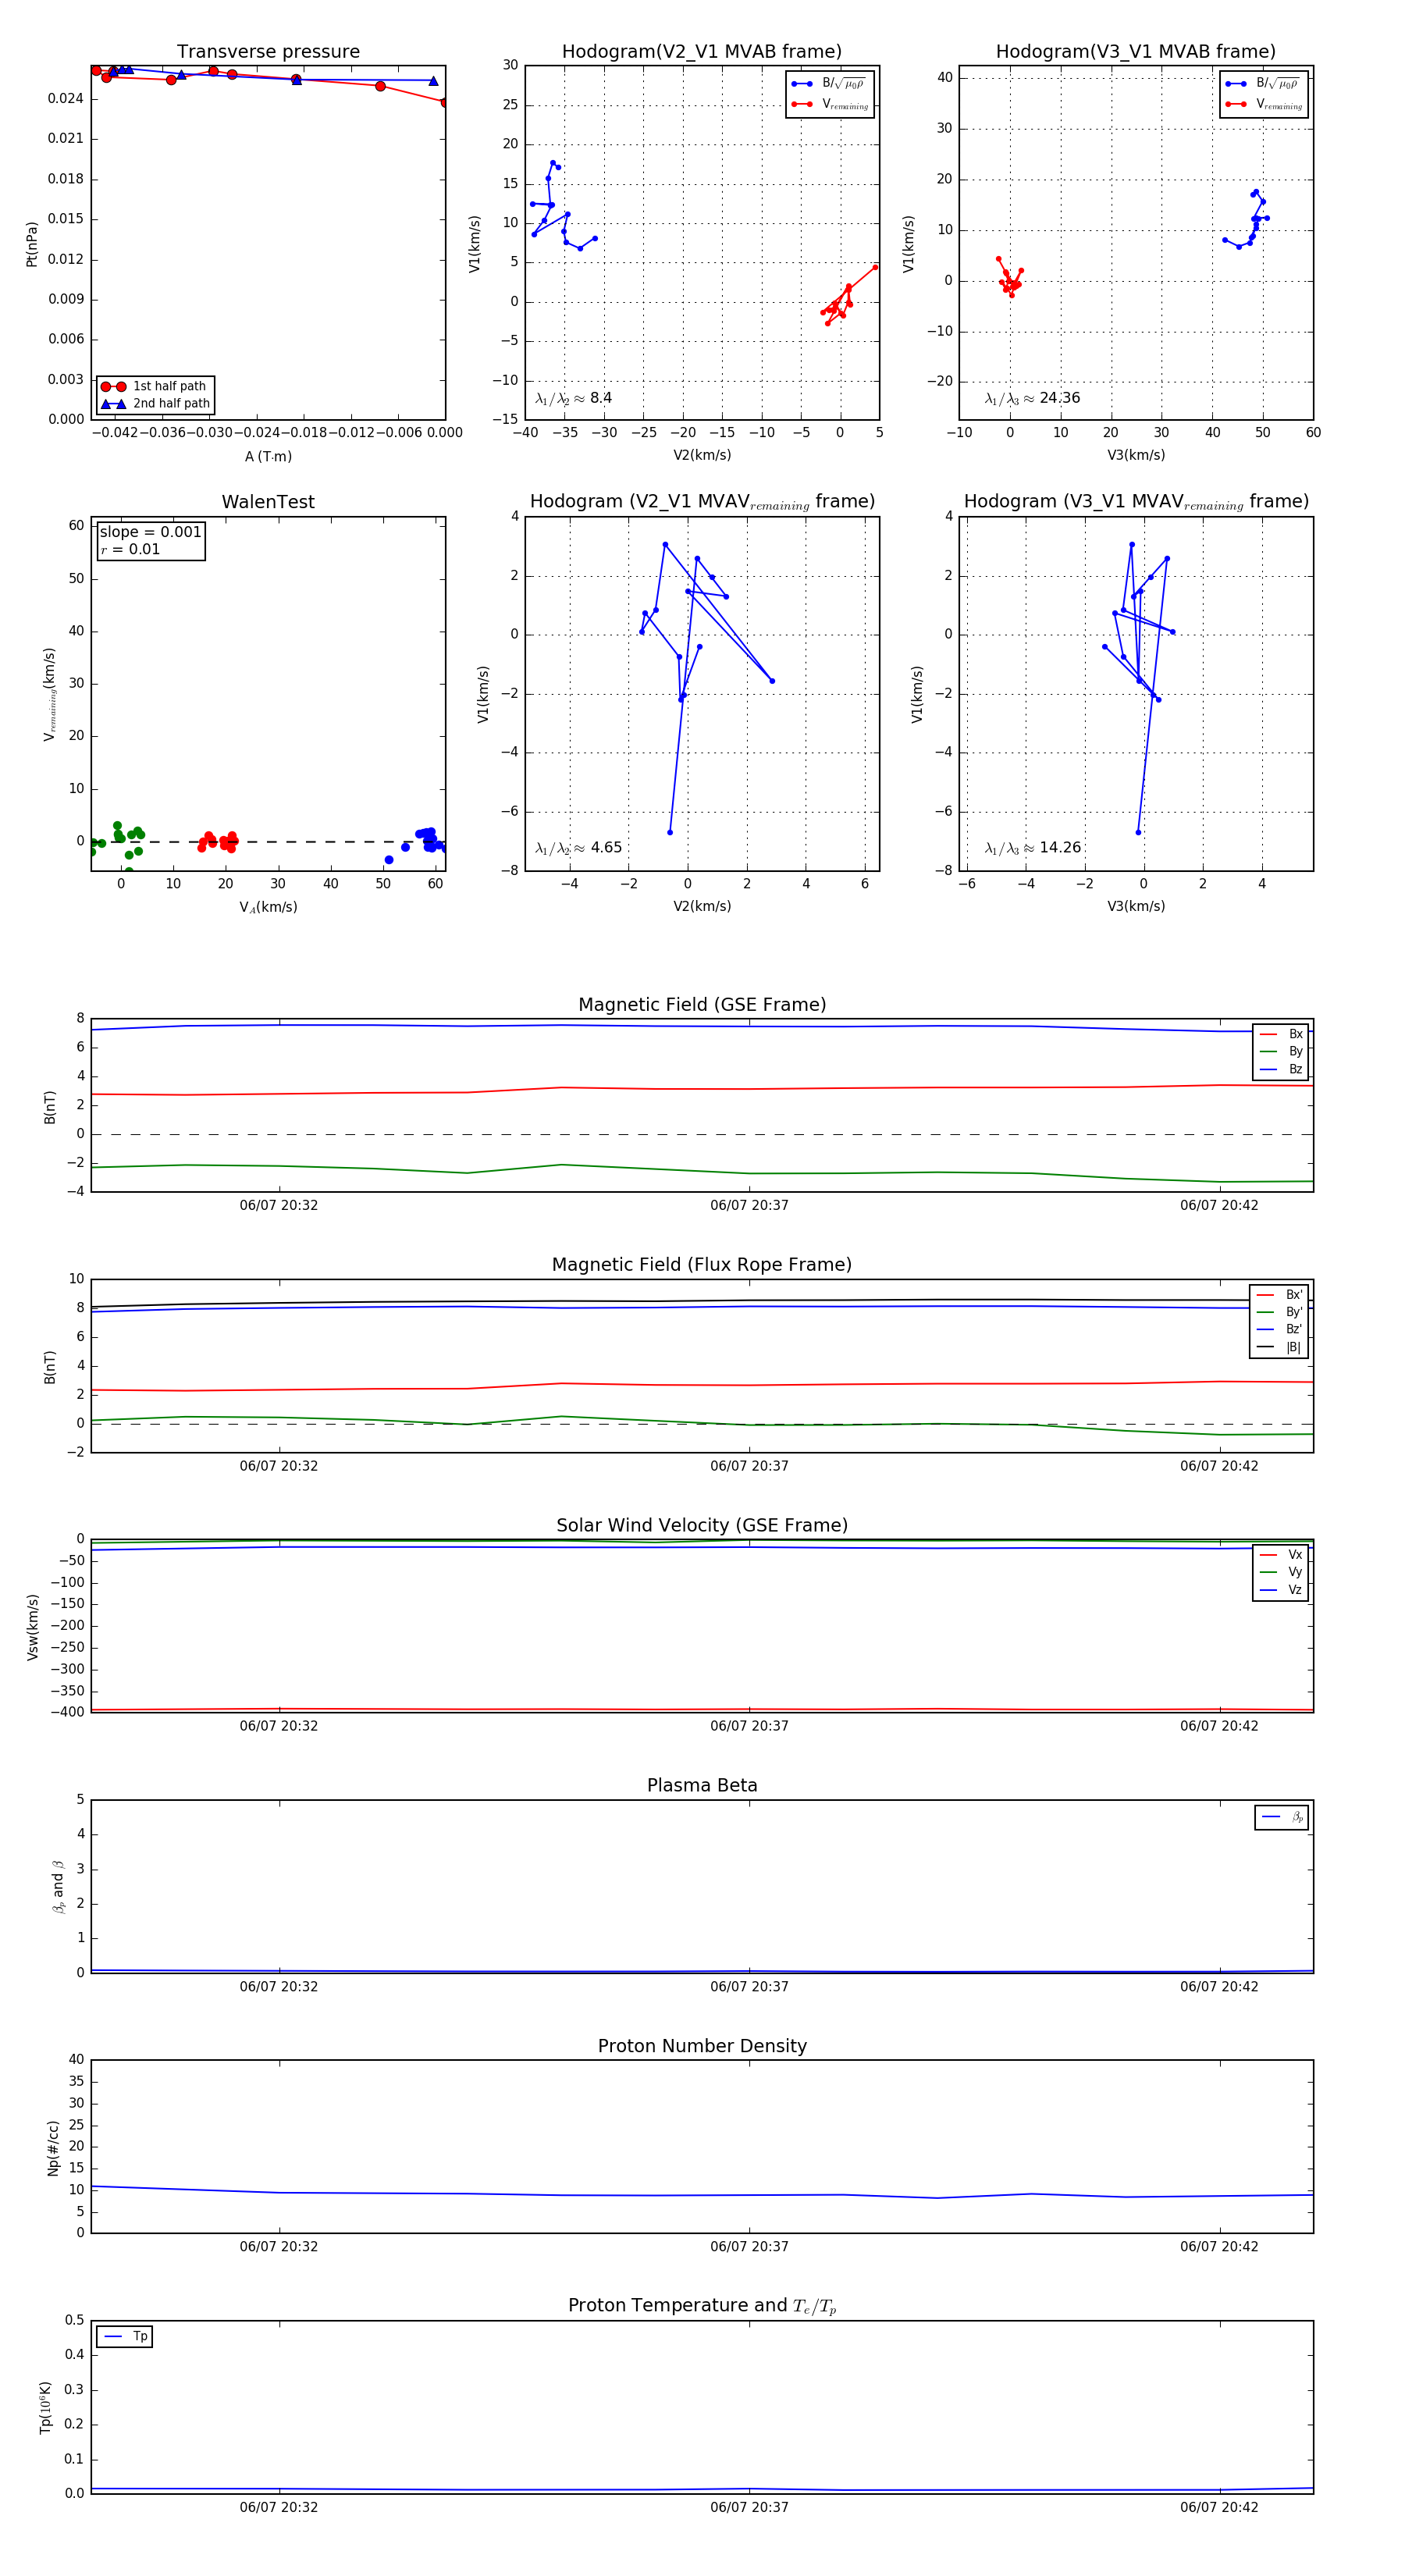Click "06/07 20:32" tick under Magnetic Field (GSE Frame)
Image resolution: width=1405 pixels, height=2576 pixels.
(279, 1205)
